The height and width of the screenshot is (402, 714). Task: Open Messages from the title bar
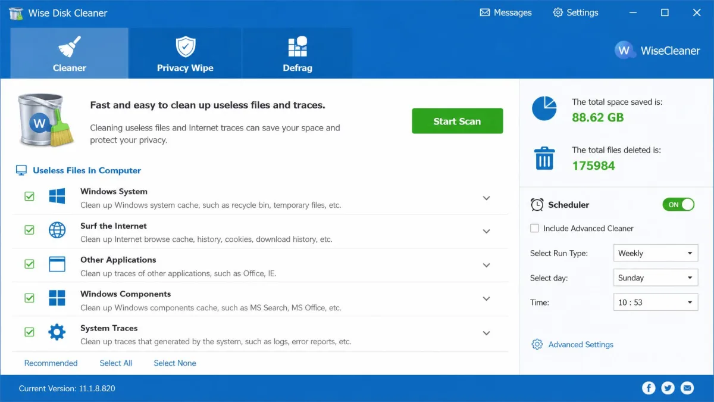(x=506, y=13)
